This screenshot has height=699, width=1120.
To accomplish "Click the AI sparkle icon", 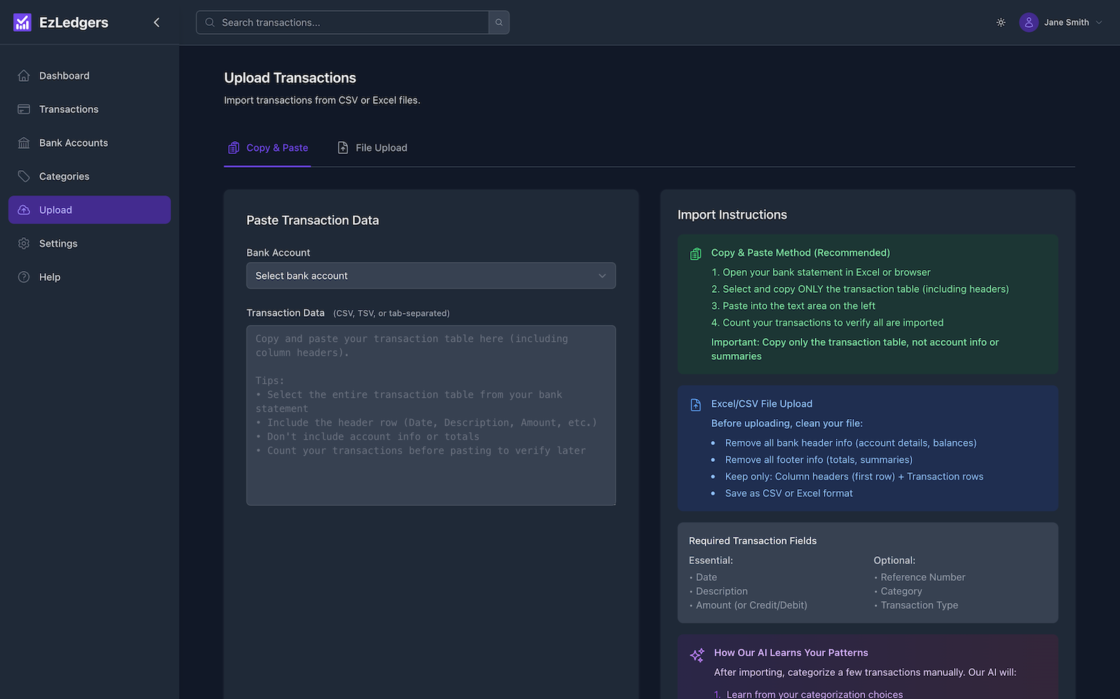I will [697, 655].
